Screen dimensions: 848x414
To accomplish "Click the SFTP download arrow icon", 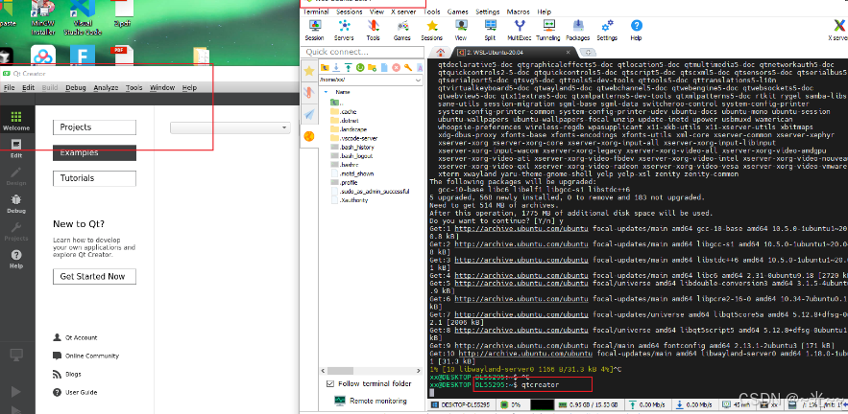I will click(x=336, y=67).
